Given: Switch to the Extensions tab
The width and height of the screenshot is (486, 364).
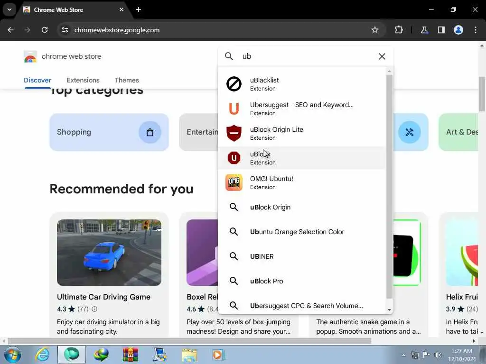Looking at the screenshot, I should (x=83, y=80).
